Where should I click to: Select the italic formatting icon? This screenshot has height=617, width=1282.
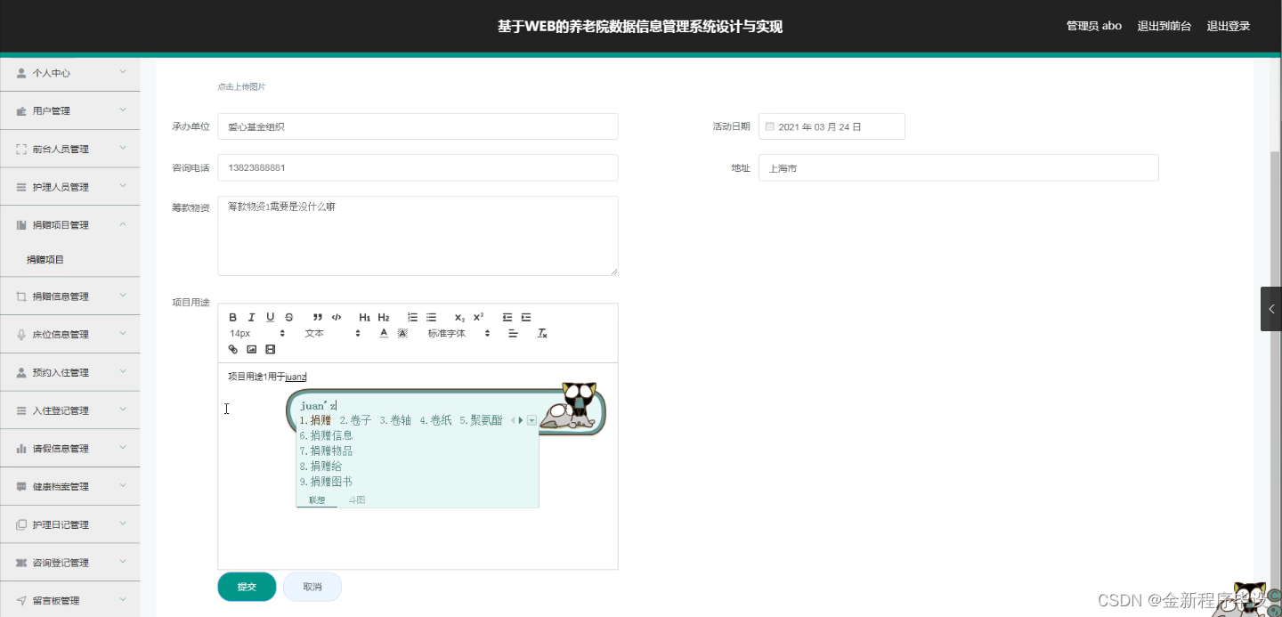[251, 317]
